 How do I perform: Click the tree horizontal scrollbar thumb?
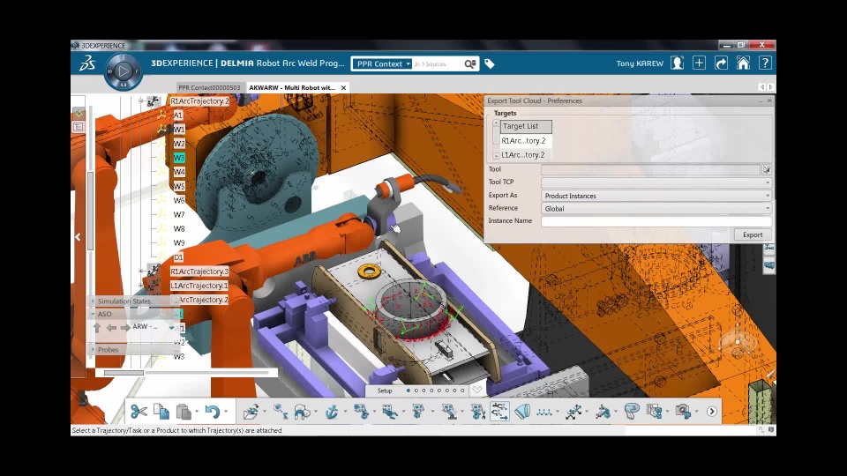(124, 372)
